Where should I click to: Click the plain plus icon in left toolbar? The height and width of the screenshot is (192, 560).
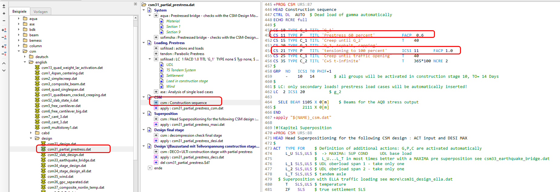[x=4, y=14]
